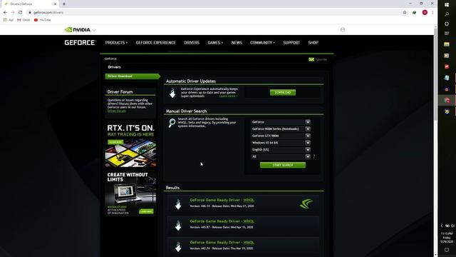The height and width of the screenshot is (257, 456).
Task: Click the Create Without Limits laptop banner
Action: coord(130,193)
